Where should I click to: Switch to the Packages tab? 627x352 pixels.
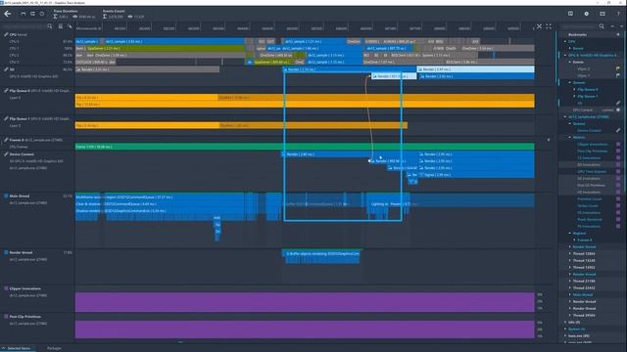click(x=54, y=348)
